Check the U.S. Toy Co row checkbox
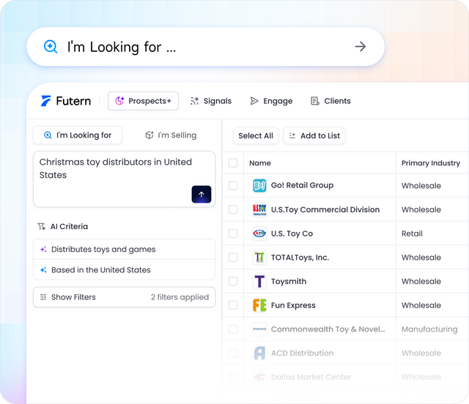 233,233
